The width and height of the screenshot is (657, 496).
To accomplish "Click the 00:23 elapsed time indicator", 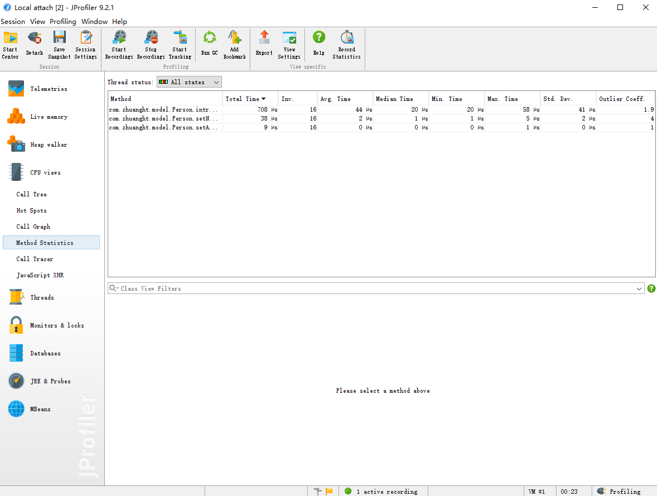I will point(569,492).
